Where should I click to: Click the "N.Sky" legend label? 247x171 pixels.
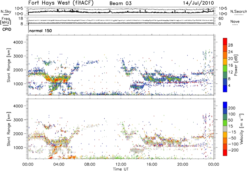tap(6, 11)
